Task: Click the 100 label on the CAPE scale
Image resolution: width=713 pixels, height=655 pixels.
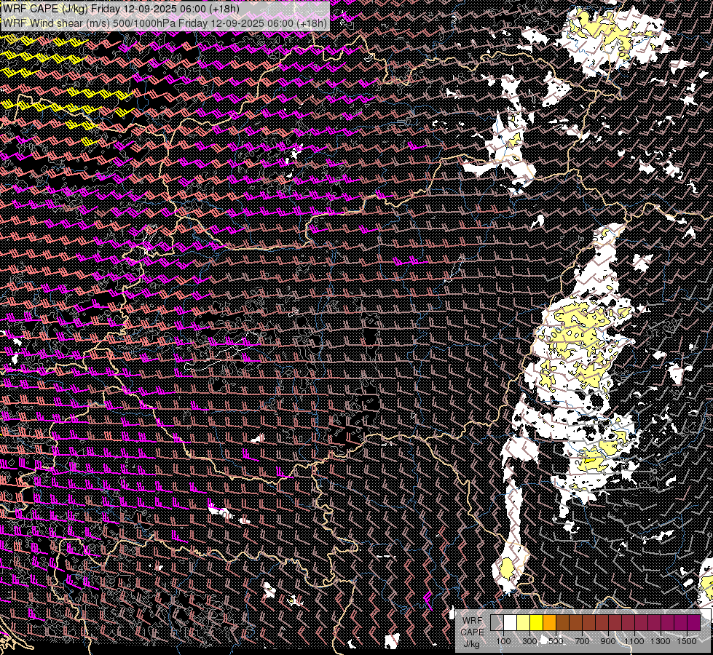Action: [503, 641]
